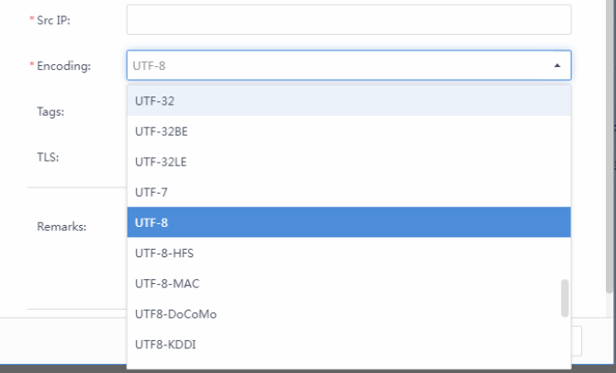Viewport: 616px width, 373px height.
Task: Click the Tags label
Action: point(50,111)
